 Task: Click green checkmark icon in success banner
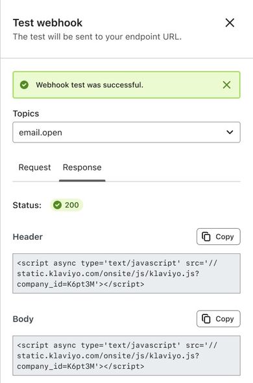tap(24, 85)
